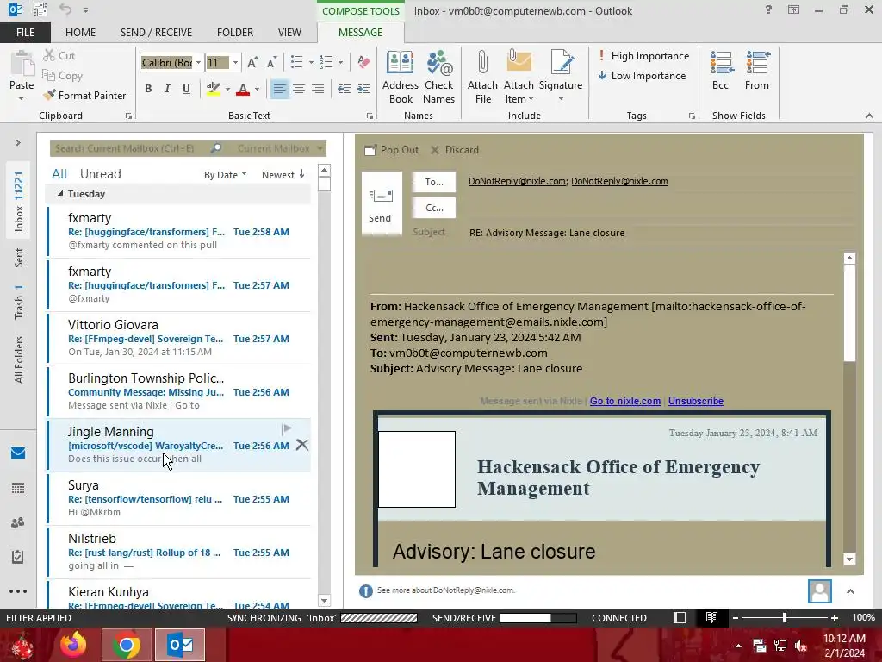Open People view in navigation bar

coord(18,522)
